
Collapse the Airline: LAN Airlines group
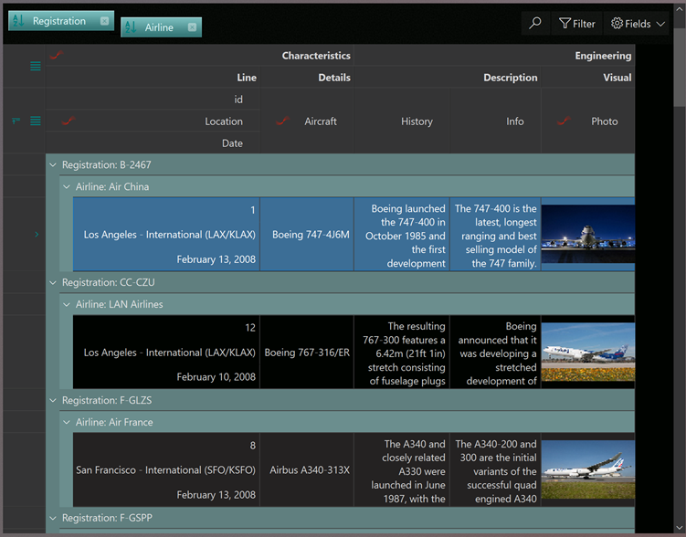[67, 304]
